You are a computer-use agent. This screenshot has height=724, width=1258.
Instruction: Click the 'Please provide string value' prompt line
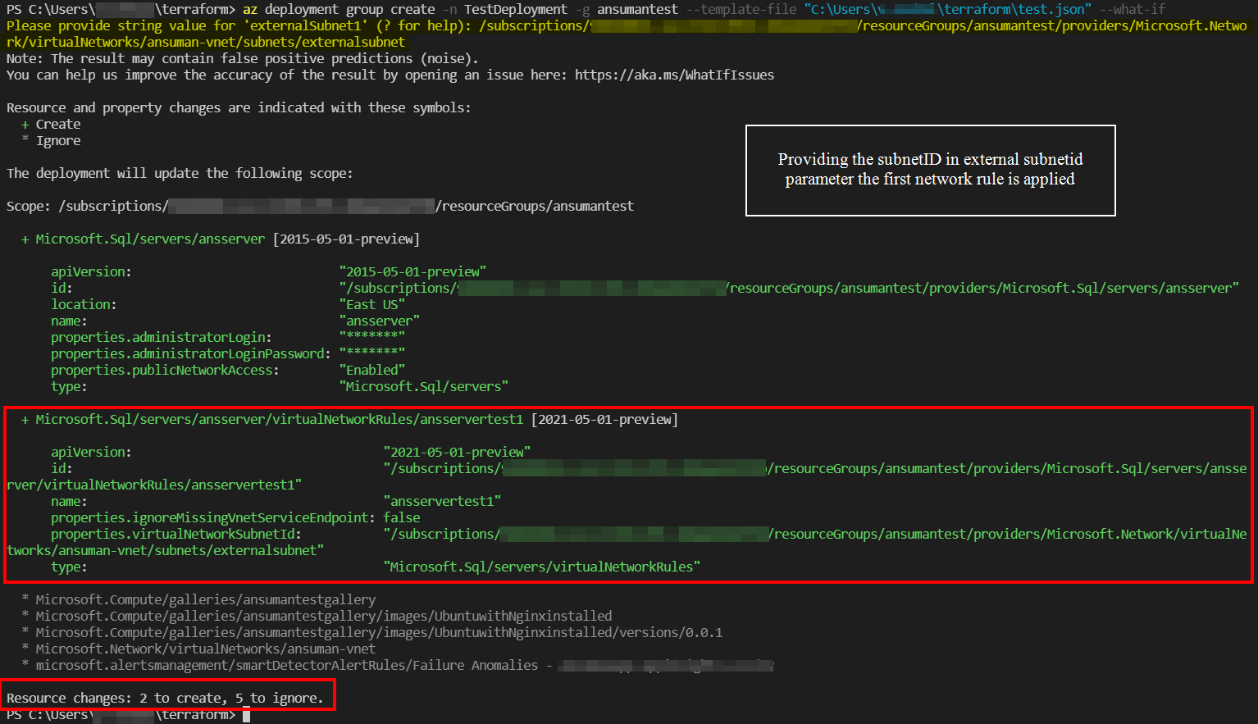(627, 34)
